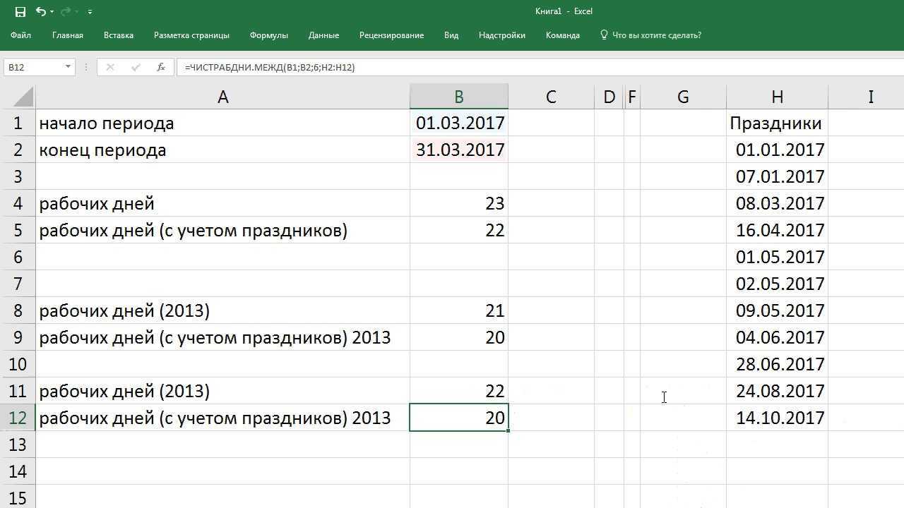Viewport: 904px width, 508px height.
Task: Undo the last action
Action: [x=40, y=11]
